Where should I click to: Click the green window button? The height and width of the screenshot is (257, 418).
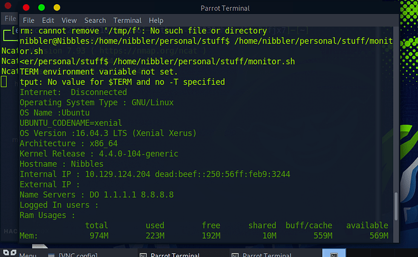tap(42, 8)
